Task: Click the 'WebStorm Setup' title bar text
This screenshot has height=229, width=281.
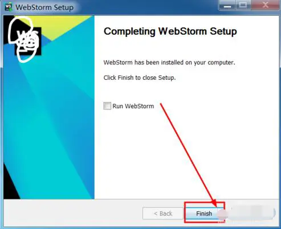Action: 44,7
